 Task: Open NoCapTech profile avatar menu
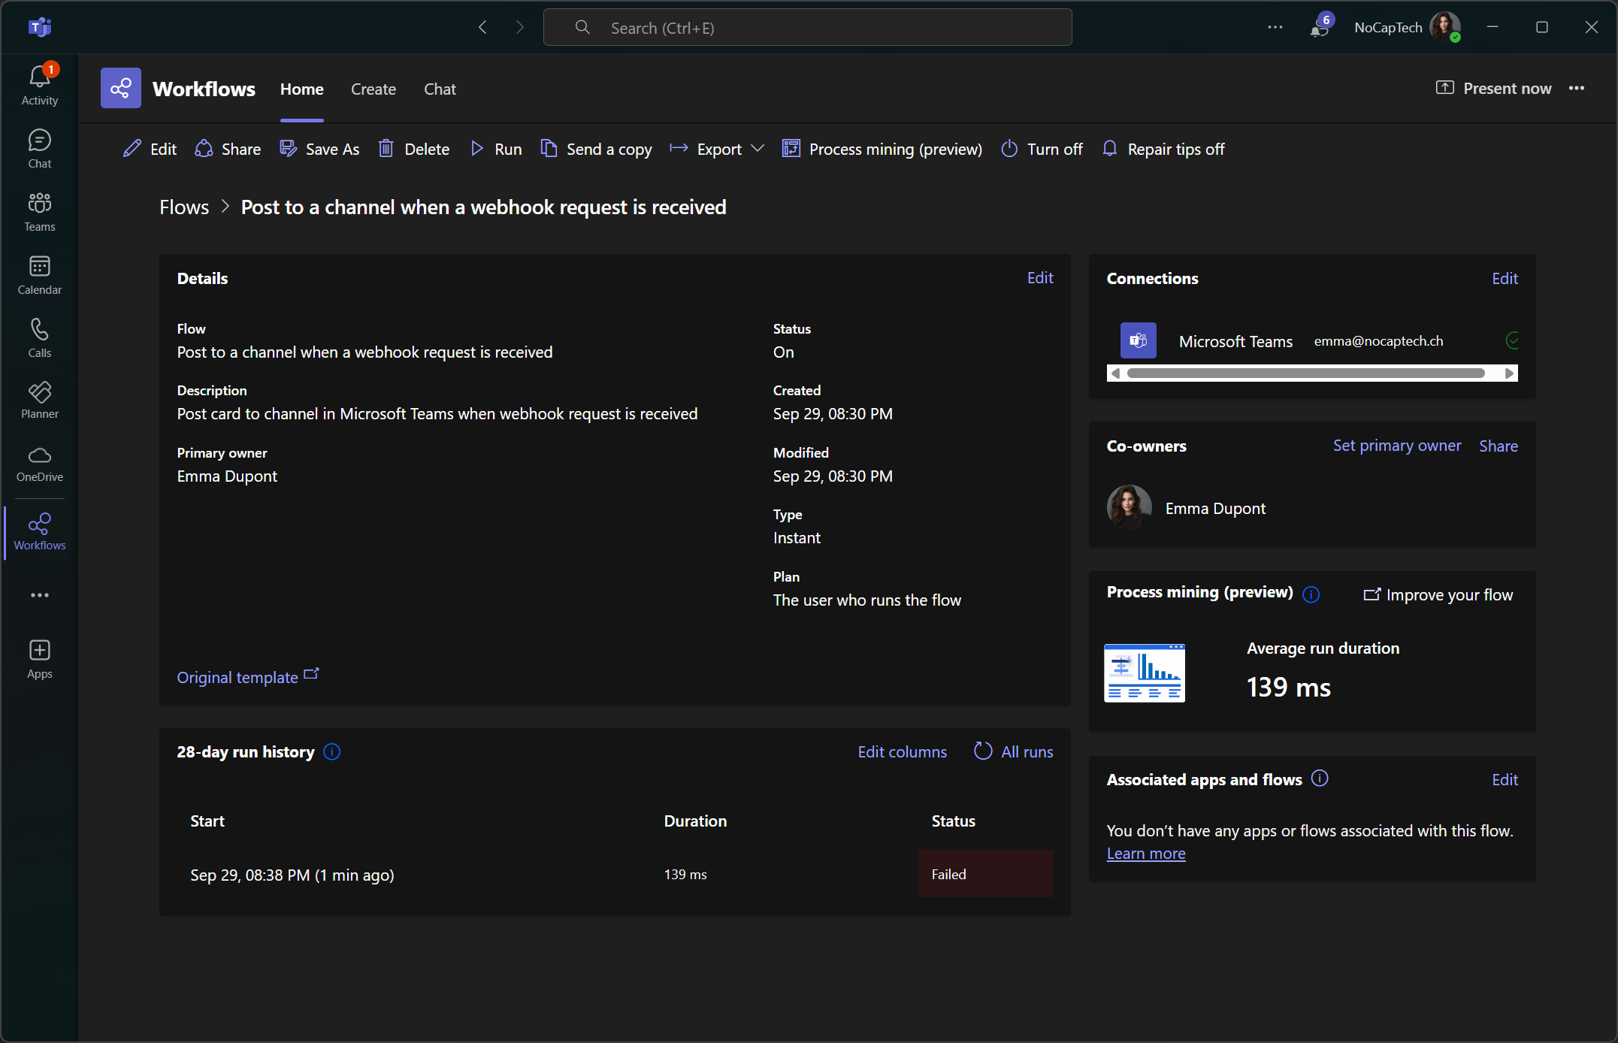1445,28
